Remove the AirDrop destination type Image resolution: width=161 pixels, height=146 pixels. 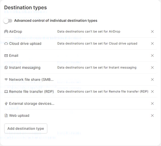pyautogui.click(x=152, y=32)
